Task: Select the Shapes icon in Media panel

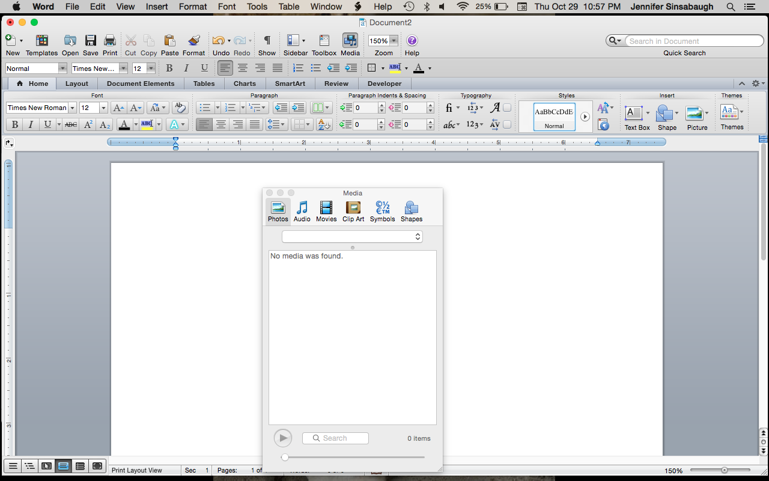Action: 412,211
